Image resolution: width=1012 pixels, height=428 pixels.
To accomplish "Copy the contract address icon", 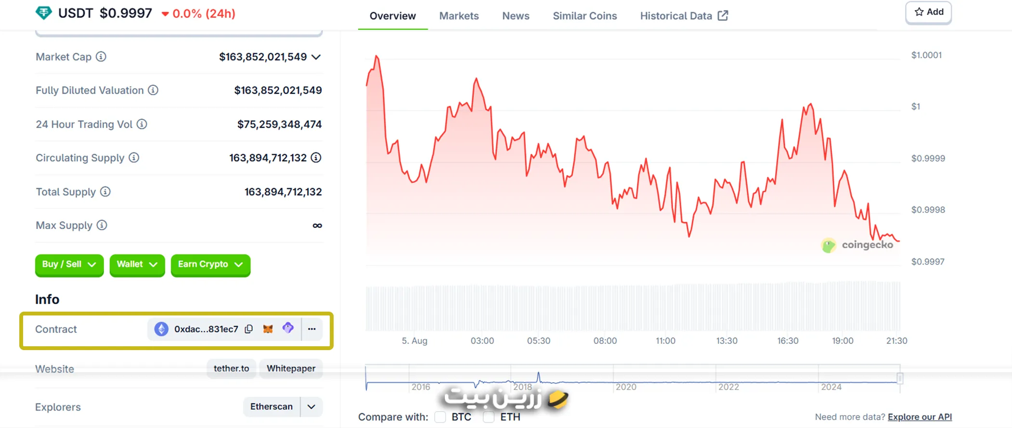I will pos(249,329).
